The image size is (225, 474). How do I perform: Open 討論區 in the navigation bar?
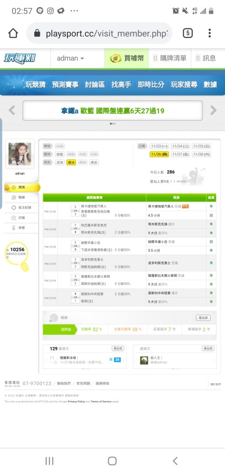95,85
